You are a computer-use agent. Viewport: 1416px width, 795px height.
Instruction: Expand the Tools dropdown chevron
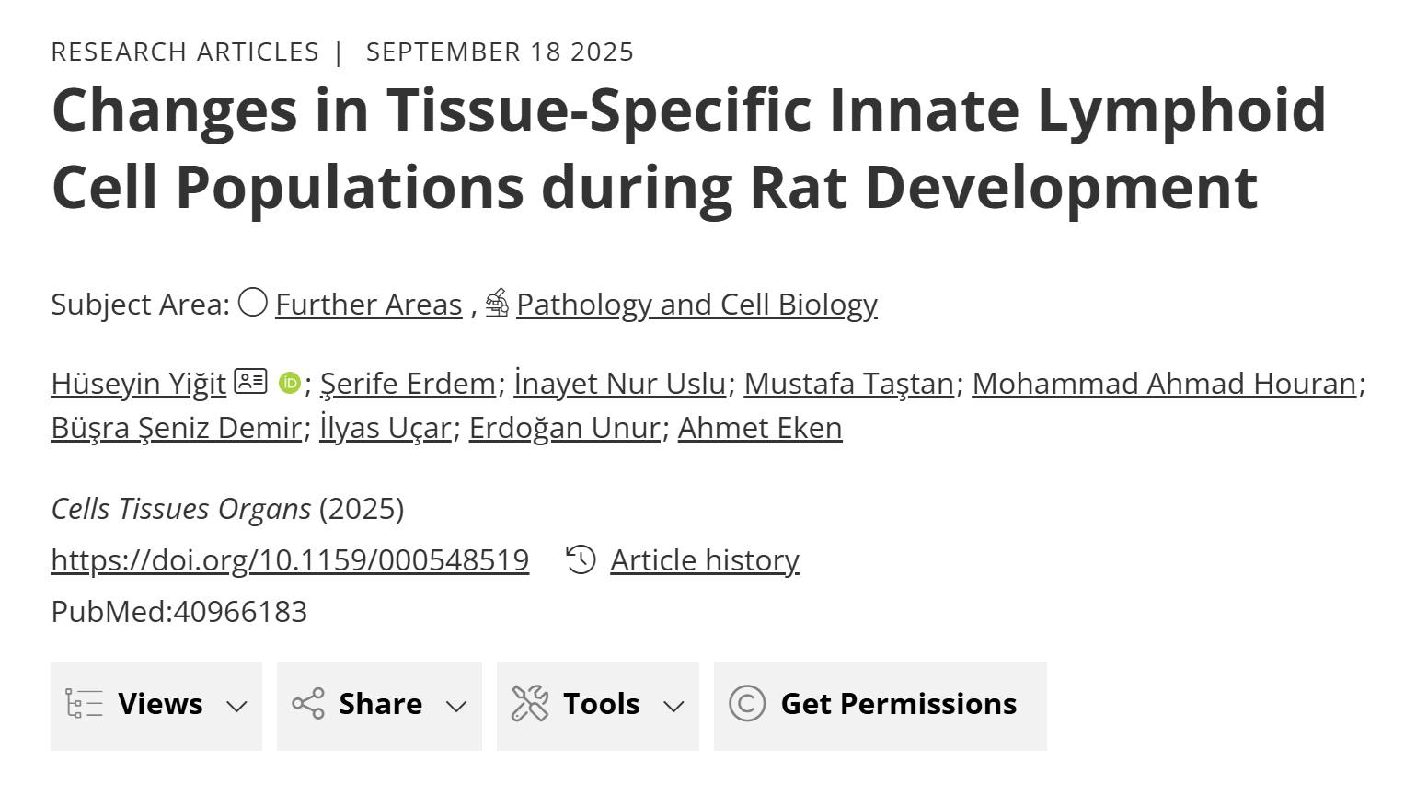(x=673, y=706)
